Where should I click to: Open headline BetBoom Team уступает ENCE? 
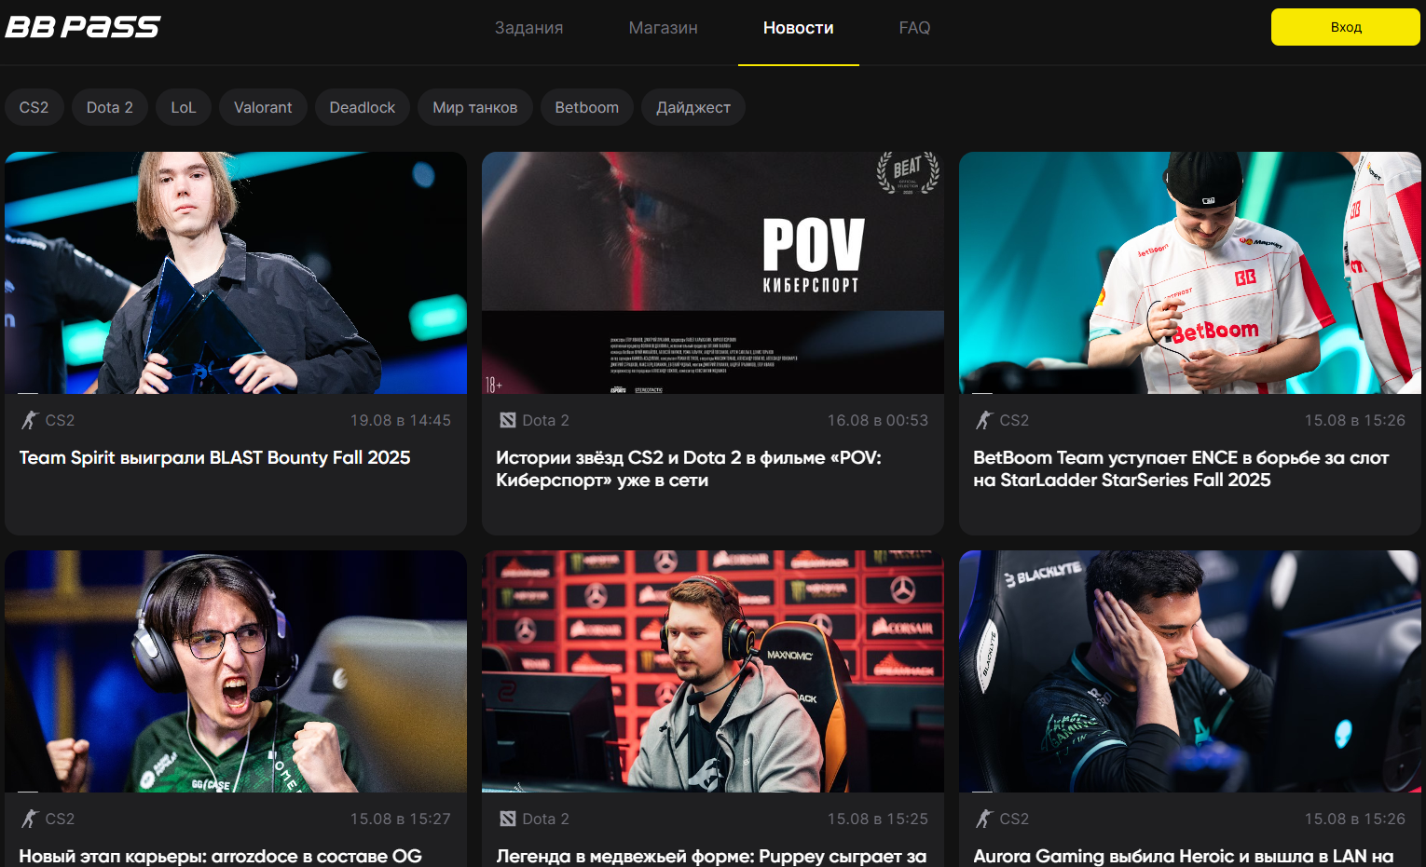tap(1181, 468)
